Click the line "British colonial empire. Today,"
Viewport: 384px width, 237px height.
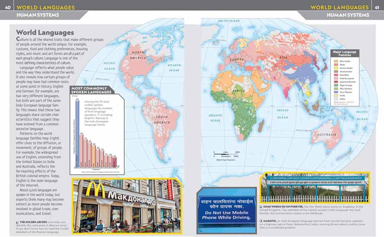38,176
